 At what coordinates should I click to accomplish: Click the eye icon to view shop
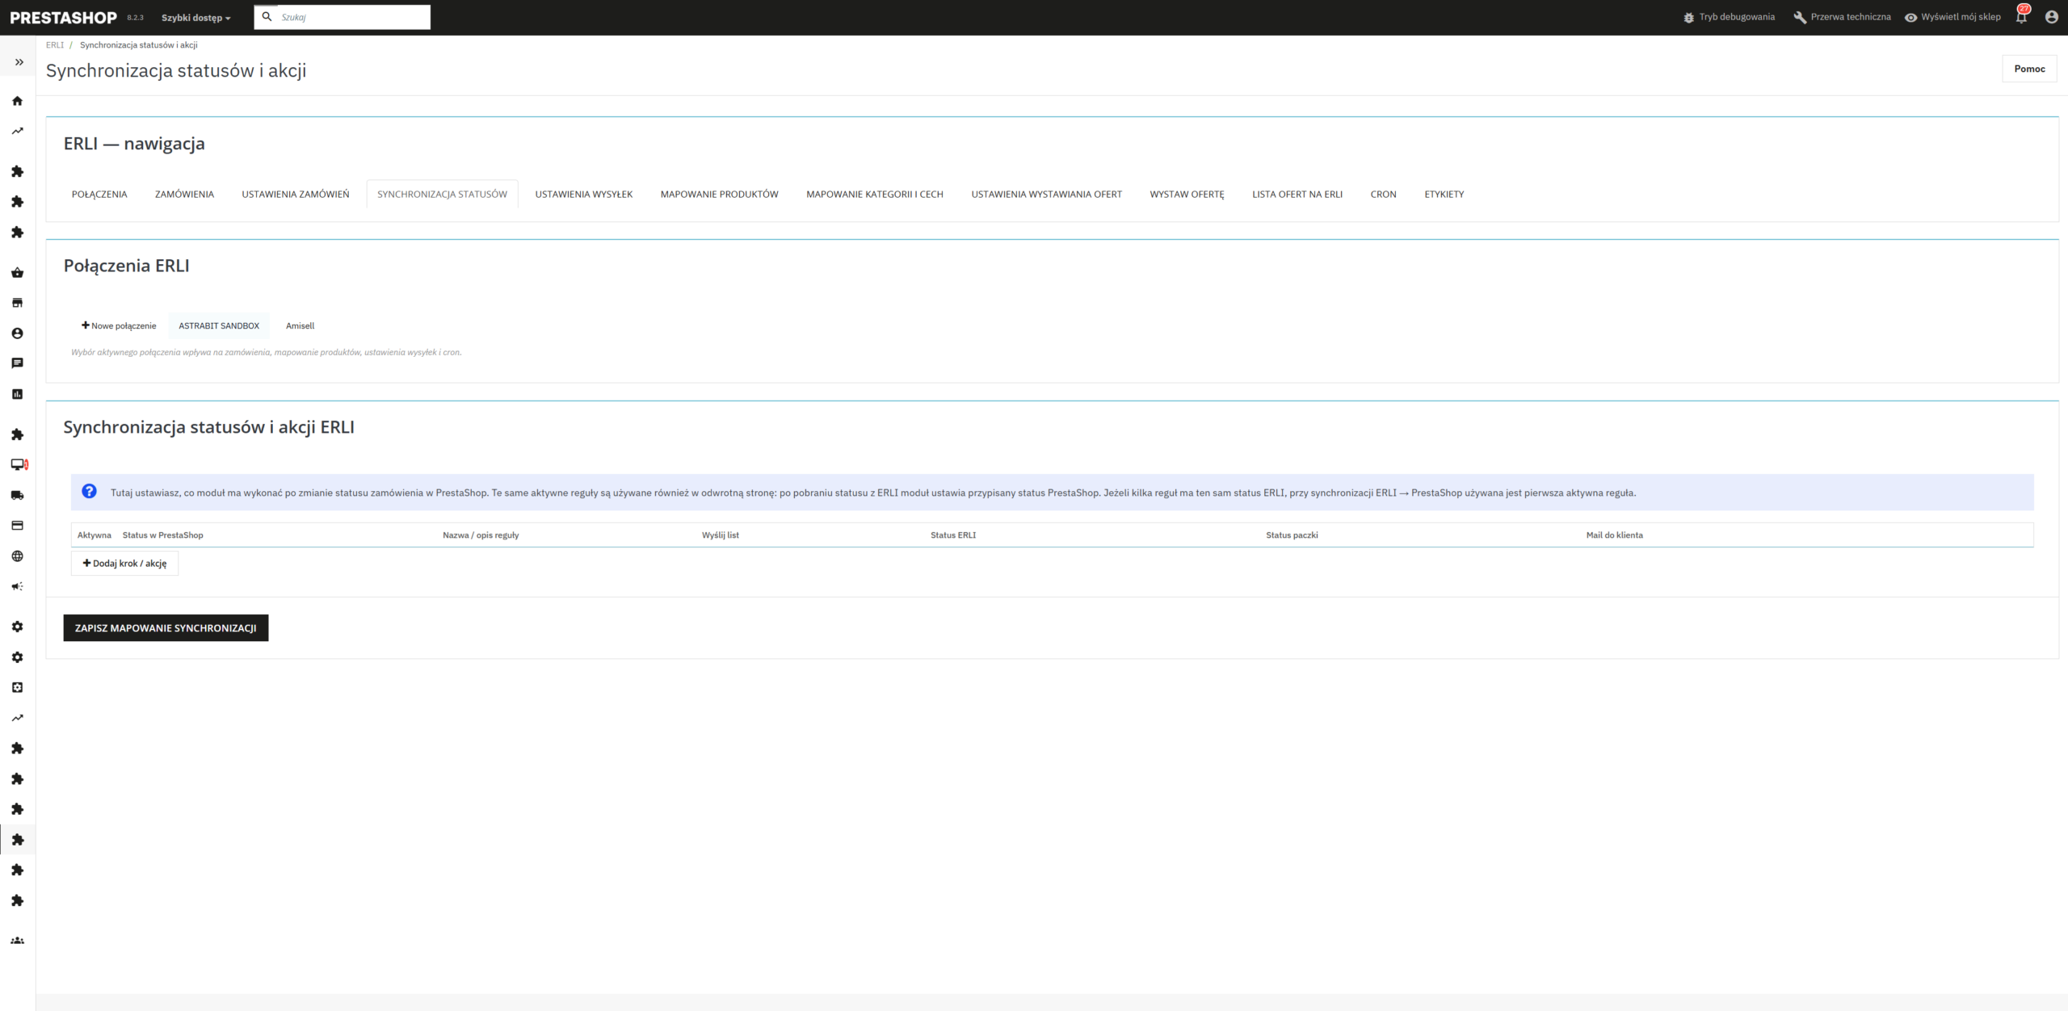click(x=1910, y=17)
